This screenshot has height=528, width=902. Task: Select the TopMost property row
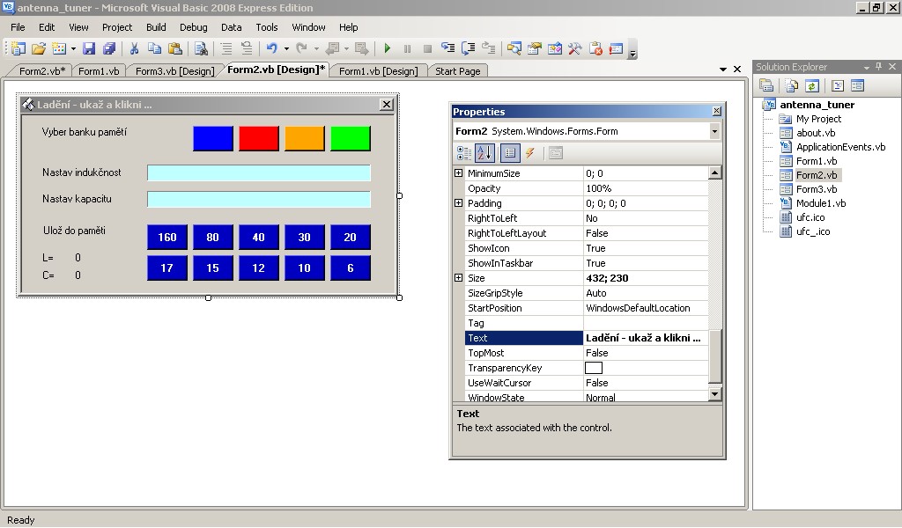(524, 353)
